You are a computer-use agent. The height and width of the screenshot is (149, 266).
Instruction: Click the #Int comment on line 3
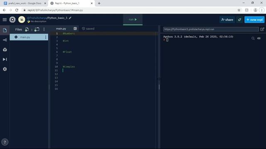click(66, 41)
